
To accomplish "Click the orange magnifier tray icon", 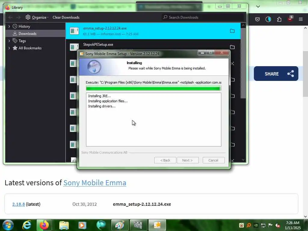I will (249, 225).
